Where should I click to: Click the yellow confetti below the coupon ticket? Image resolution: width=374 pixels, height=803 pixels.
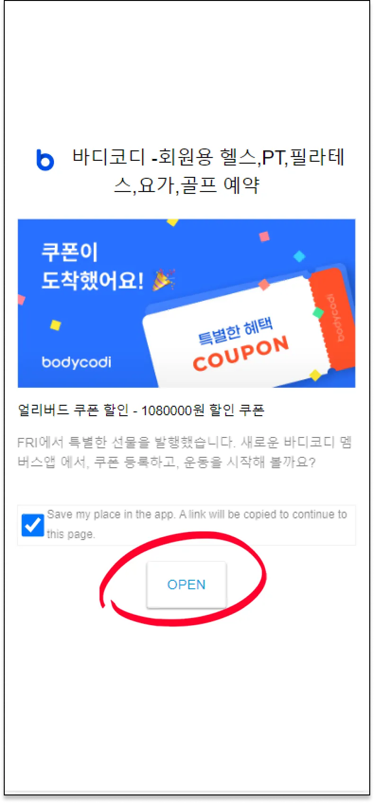tap(315, 376)
